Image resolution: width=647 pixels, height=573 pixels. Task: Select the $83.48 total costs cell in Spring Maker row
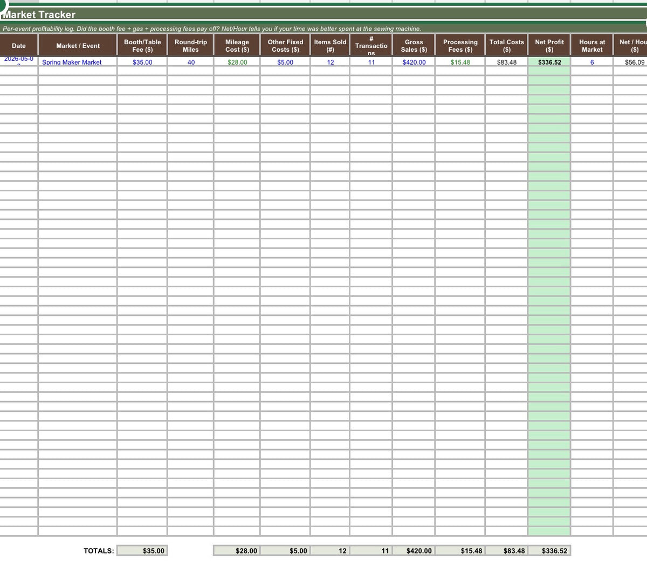point(507,62)
